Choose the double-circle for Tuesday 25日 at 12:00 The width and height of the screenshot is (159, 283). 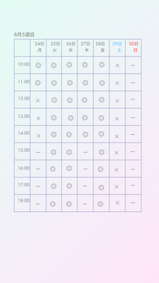54,100
